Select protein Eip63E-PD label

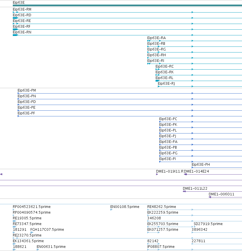27,102
